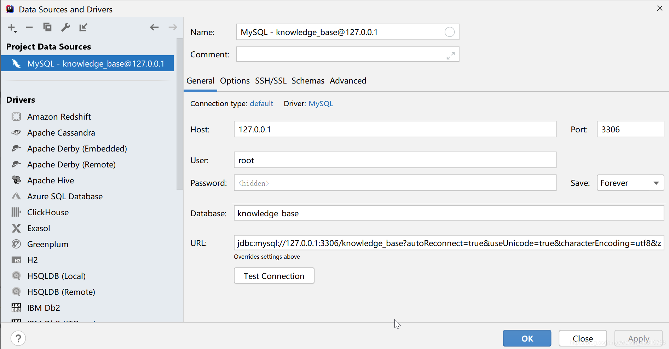Change connection type 'default' link

pyautogui.click(x=261, y=104)
